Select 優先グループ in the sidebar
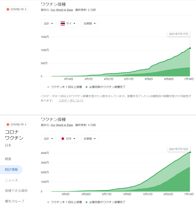The height and width of the screenshot is (206, 196). (x=15, y=201)
